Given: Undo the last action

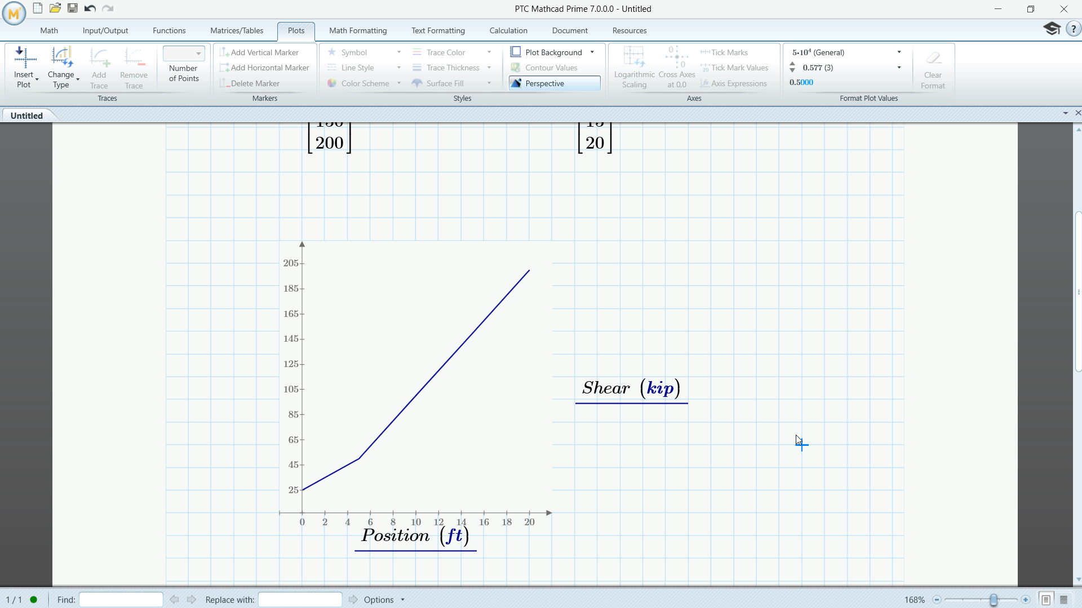Looking at the screenshot, I should click(90, 8).
